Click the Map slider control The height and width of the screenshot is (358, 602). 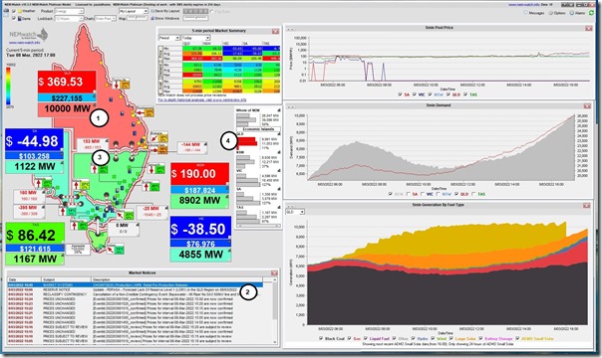coord(138,18)
